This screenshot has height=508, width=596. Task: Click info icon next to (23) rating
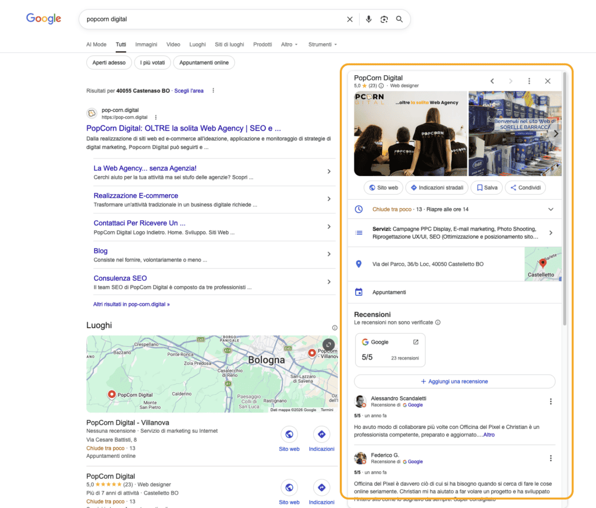pyautogui.click(x=381, y=86)
